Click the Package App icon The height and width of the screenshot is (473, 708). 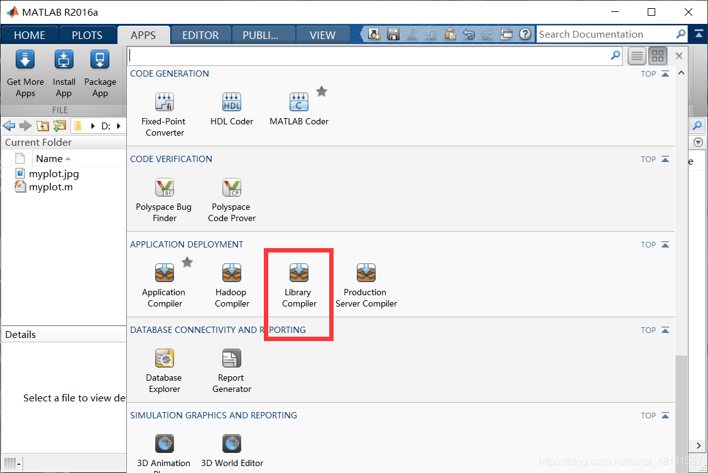tap(100, 73)
